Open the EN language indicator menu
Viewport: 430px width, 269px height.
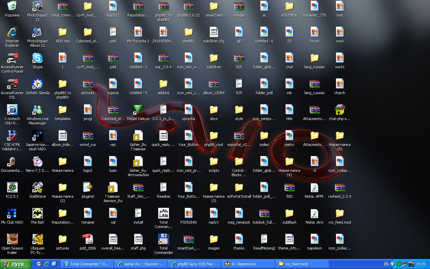point(386,264)
